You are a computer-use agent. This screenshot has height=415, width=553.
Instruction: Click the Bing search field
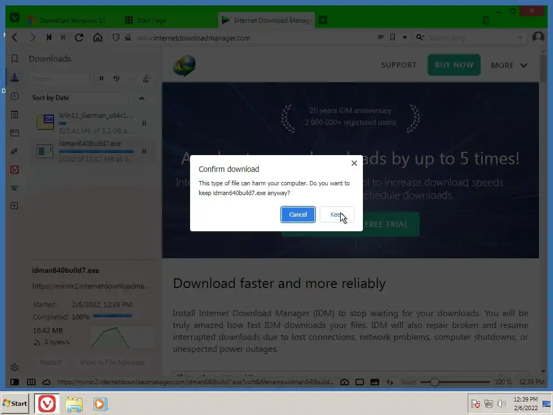[x=471, y=38]
